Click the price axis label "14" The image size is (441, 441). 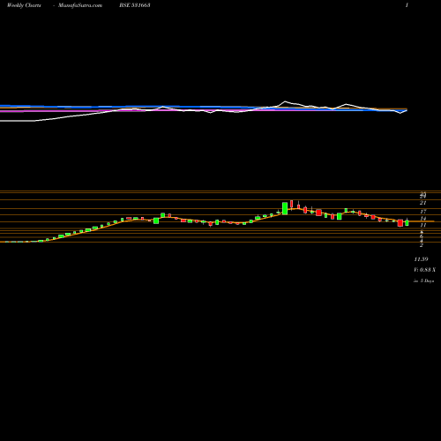click(422, 219)
